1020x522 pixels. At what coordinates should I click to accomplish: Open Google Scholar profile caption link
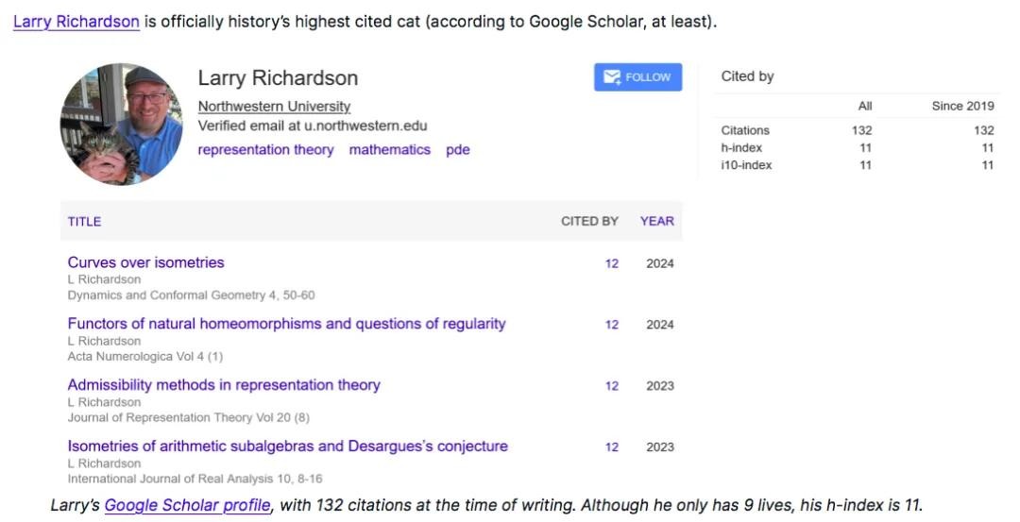(188, 505)
